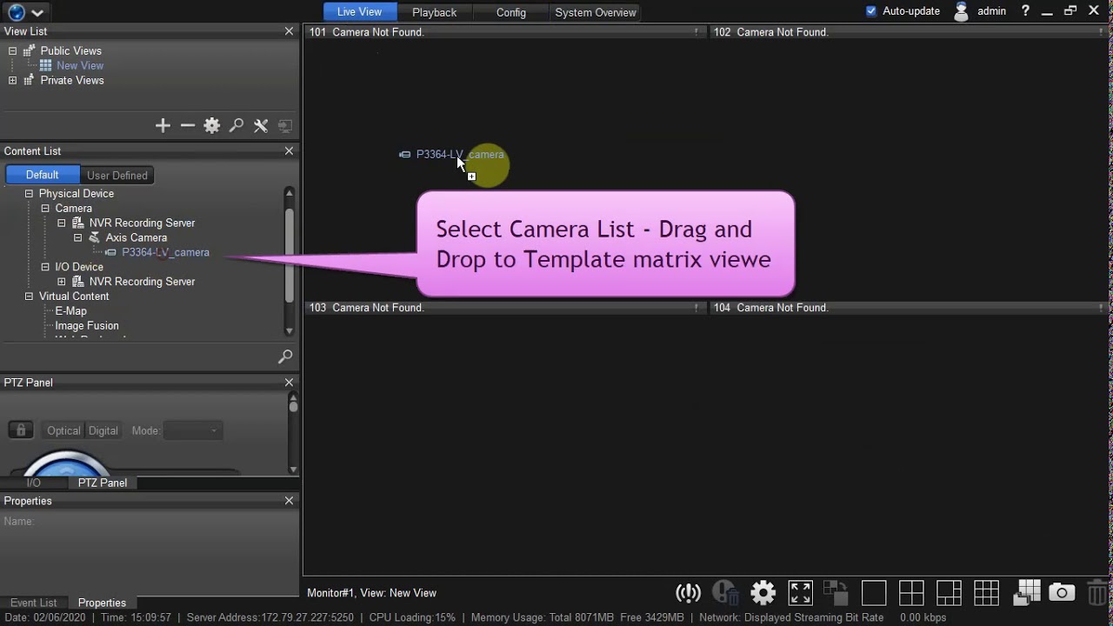This screenshot has width=1113, height=626.
Task: Close the View List panel
Action: click(x=289, y=31)
